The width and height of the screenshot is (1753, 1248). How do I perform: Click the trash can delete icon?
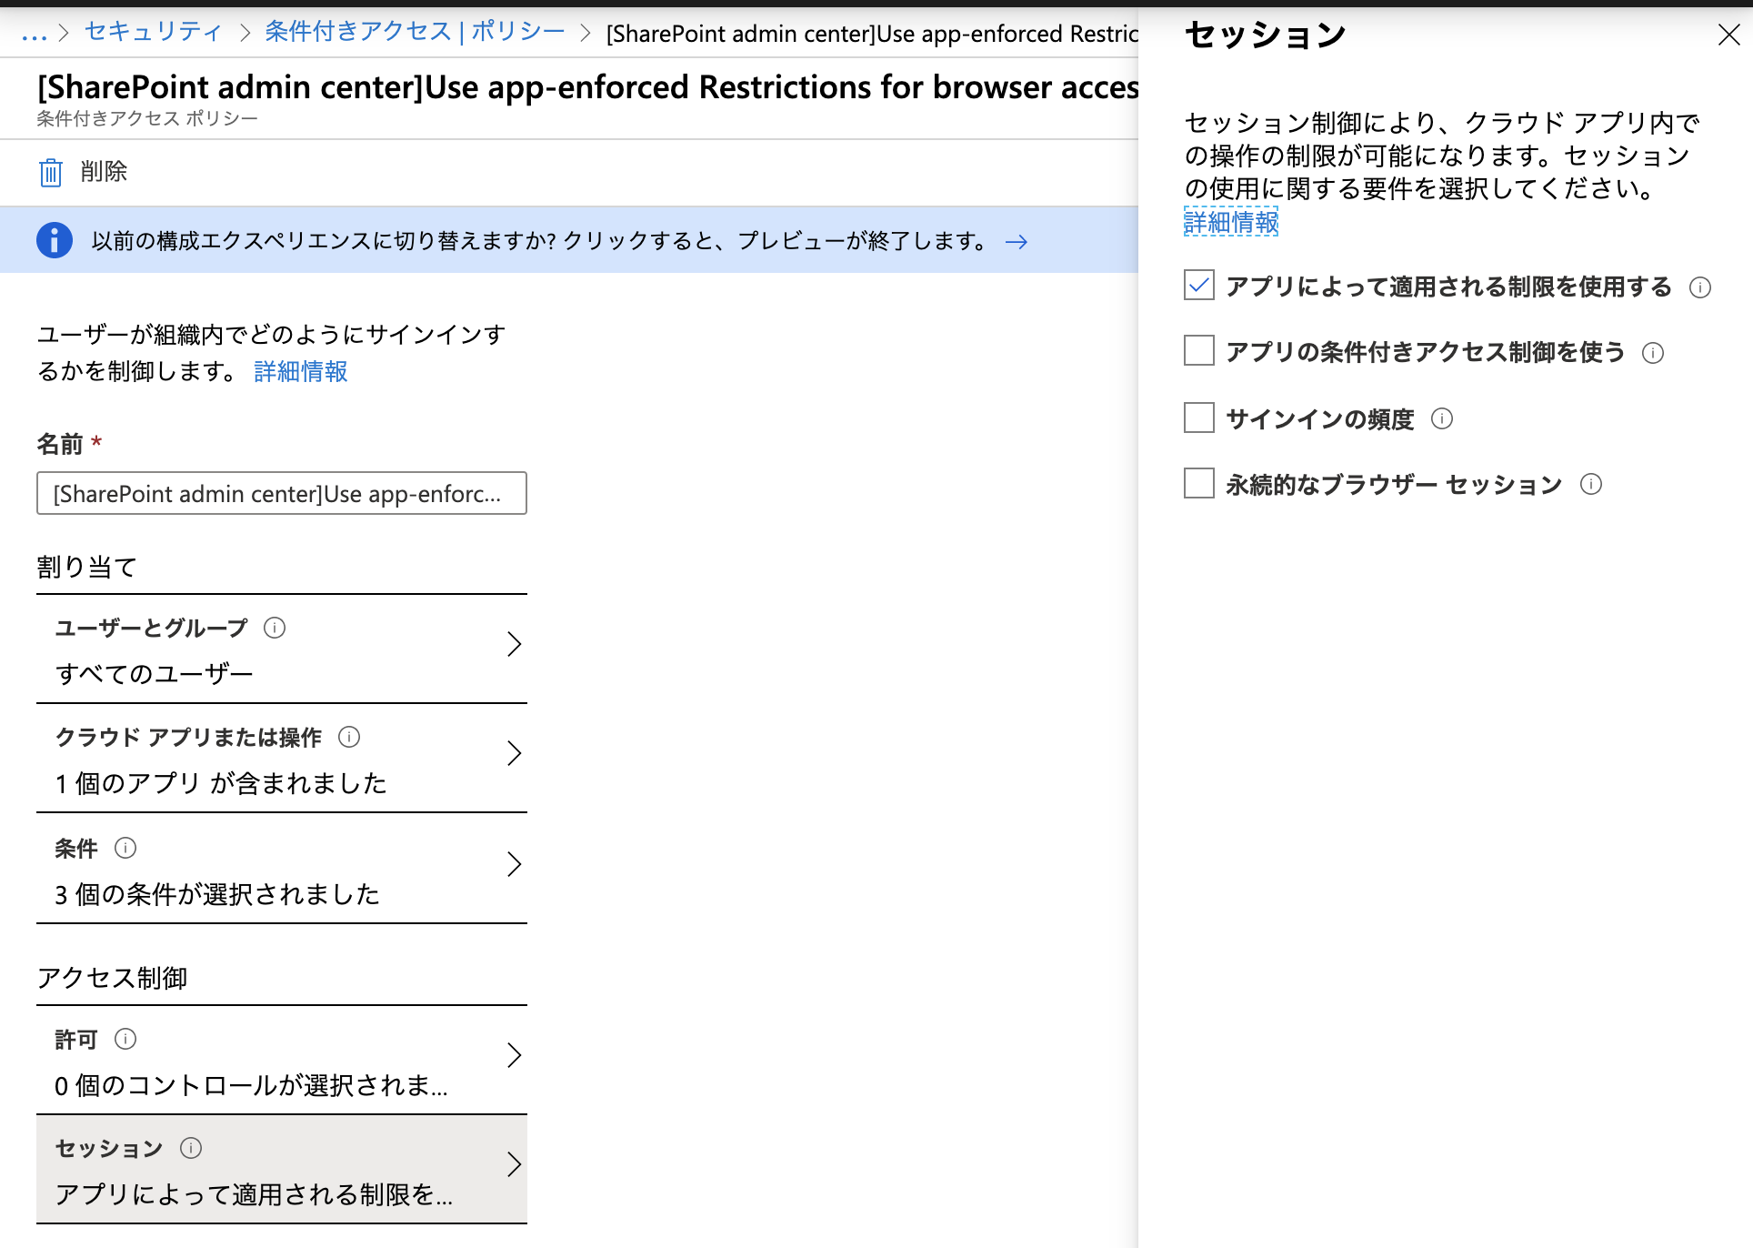[51, 172]
